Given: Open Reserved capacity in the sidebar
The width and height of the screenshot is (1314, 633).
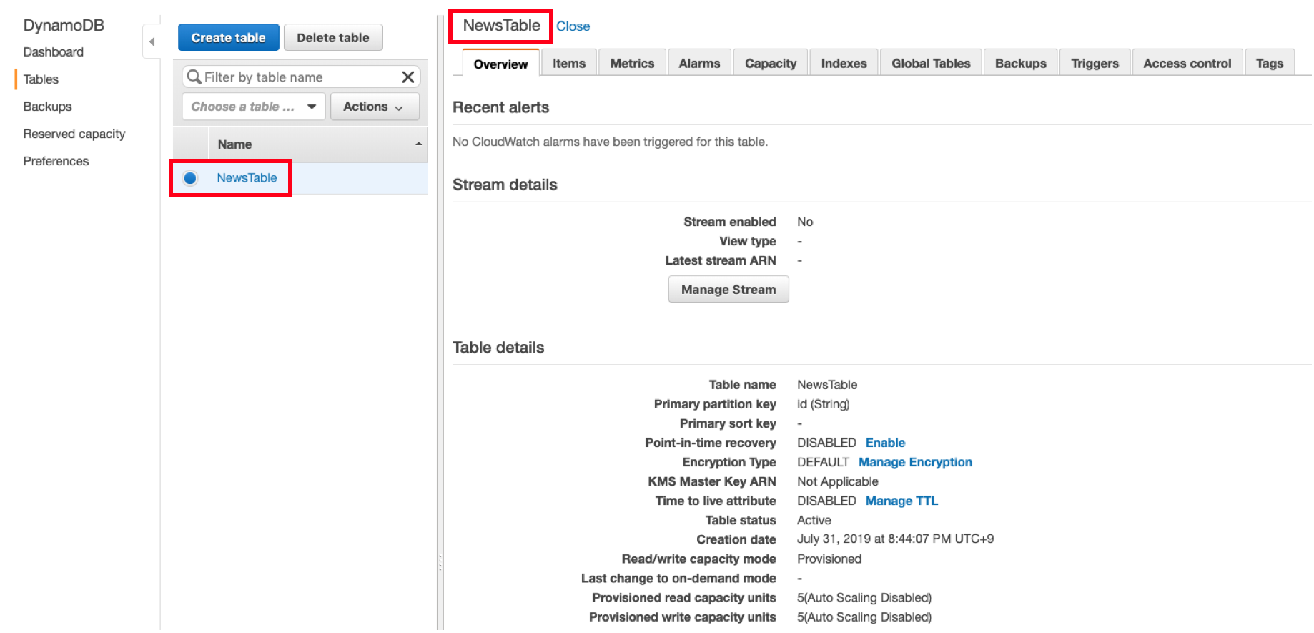Looking at the screenshot, I should pyautogui.click(x=74, y=134).
